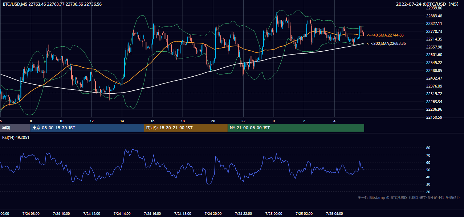Image resolution: width=464 pixels, height=217 pixels.
Task: Click the 7/24 16:00 time label
Action: tap(152, 214)
